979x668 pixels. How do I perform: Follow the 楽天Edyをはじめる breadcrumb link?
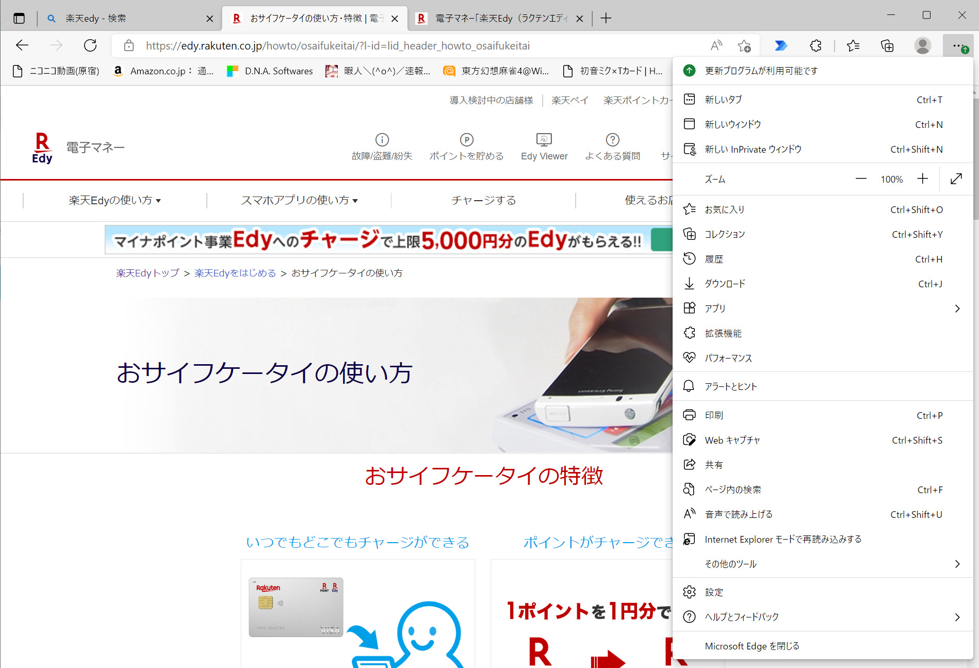(235, 273)
